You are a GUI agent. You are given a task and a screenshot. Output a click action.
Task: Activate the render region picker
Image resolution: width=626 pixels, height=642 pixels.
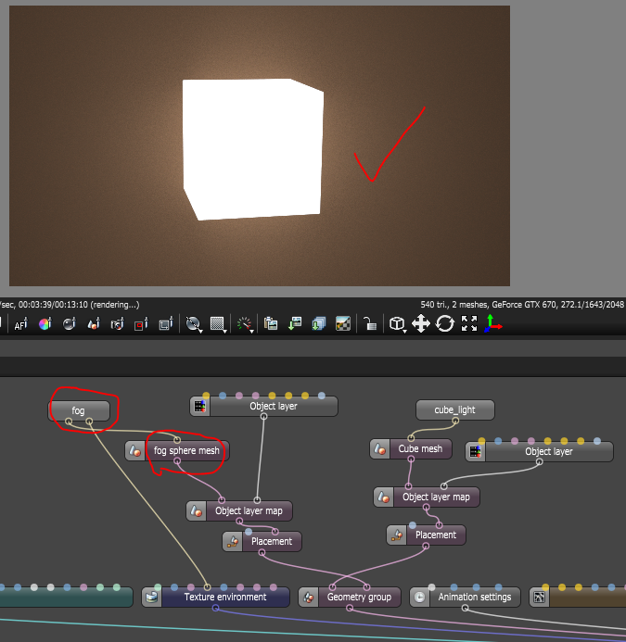[x=142, y=324]
